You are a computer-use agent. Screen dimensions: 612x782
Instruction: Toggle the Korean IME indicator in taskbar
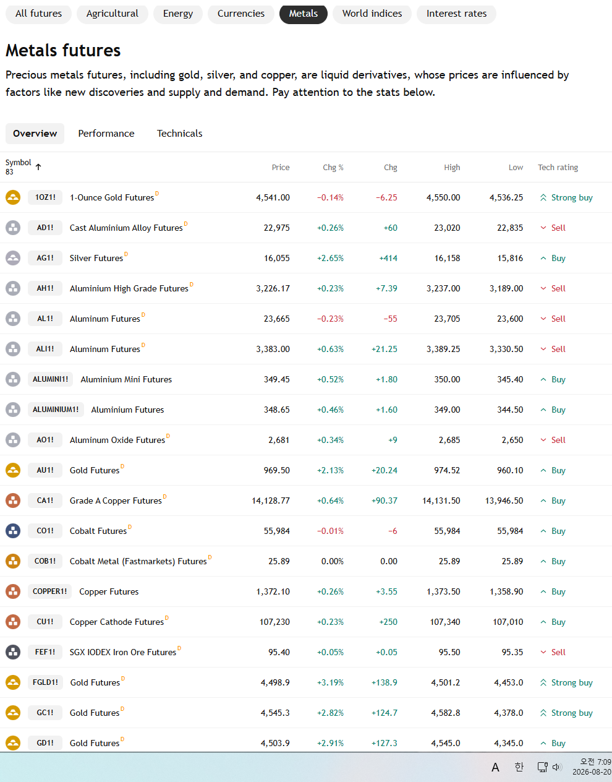(519, 767)
